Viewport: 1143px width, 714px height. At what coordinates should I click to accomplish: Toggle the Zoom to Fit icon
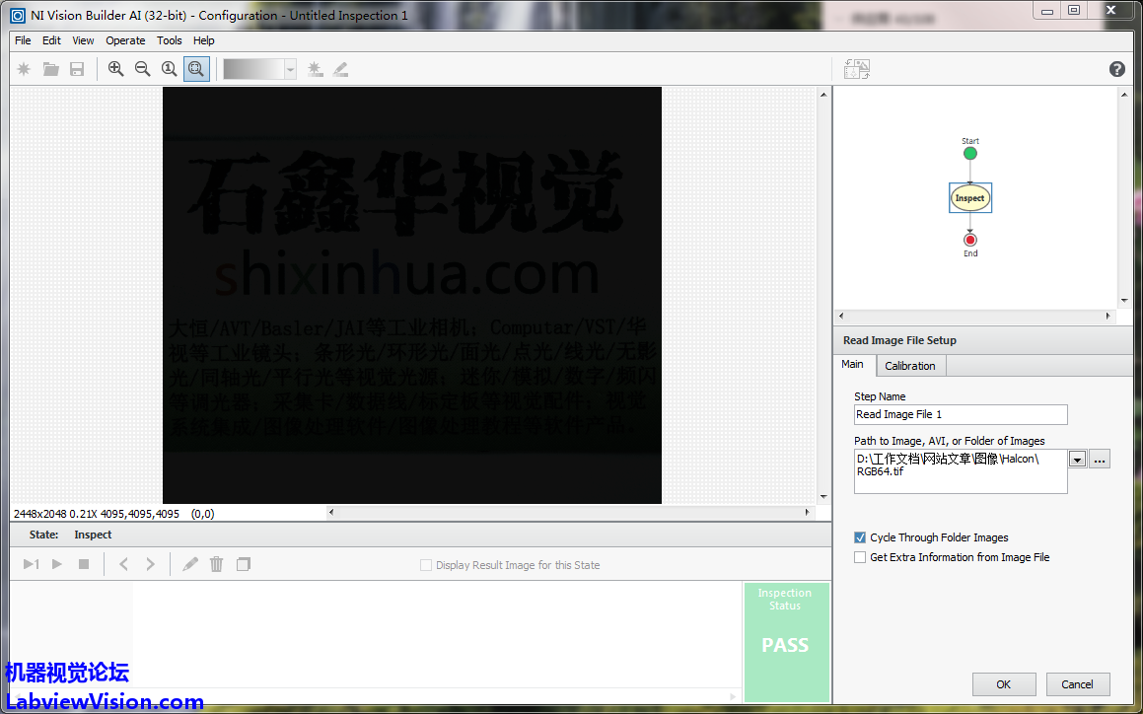coord(196,69)
